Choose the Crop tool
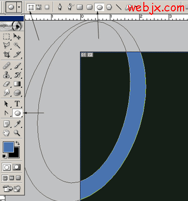188x201 pixels. tap(6, 54)
